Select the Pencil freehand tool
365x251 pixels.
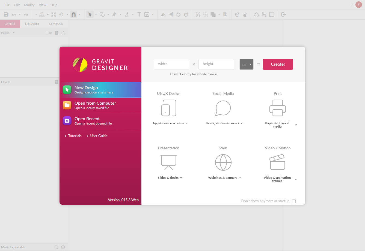coord(127,14)
